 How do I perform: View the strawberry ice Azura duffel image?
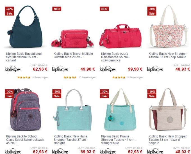click(x=120, y=36)
